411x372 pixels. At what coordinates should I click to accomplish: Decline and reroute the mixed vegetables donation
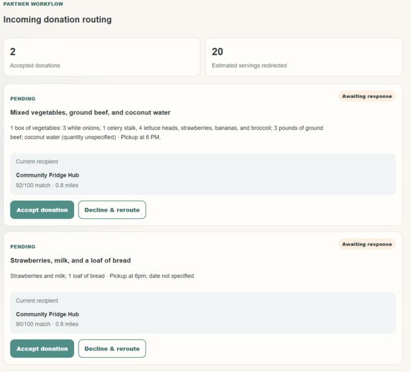point(112,210)
